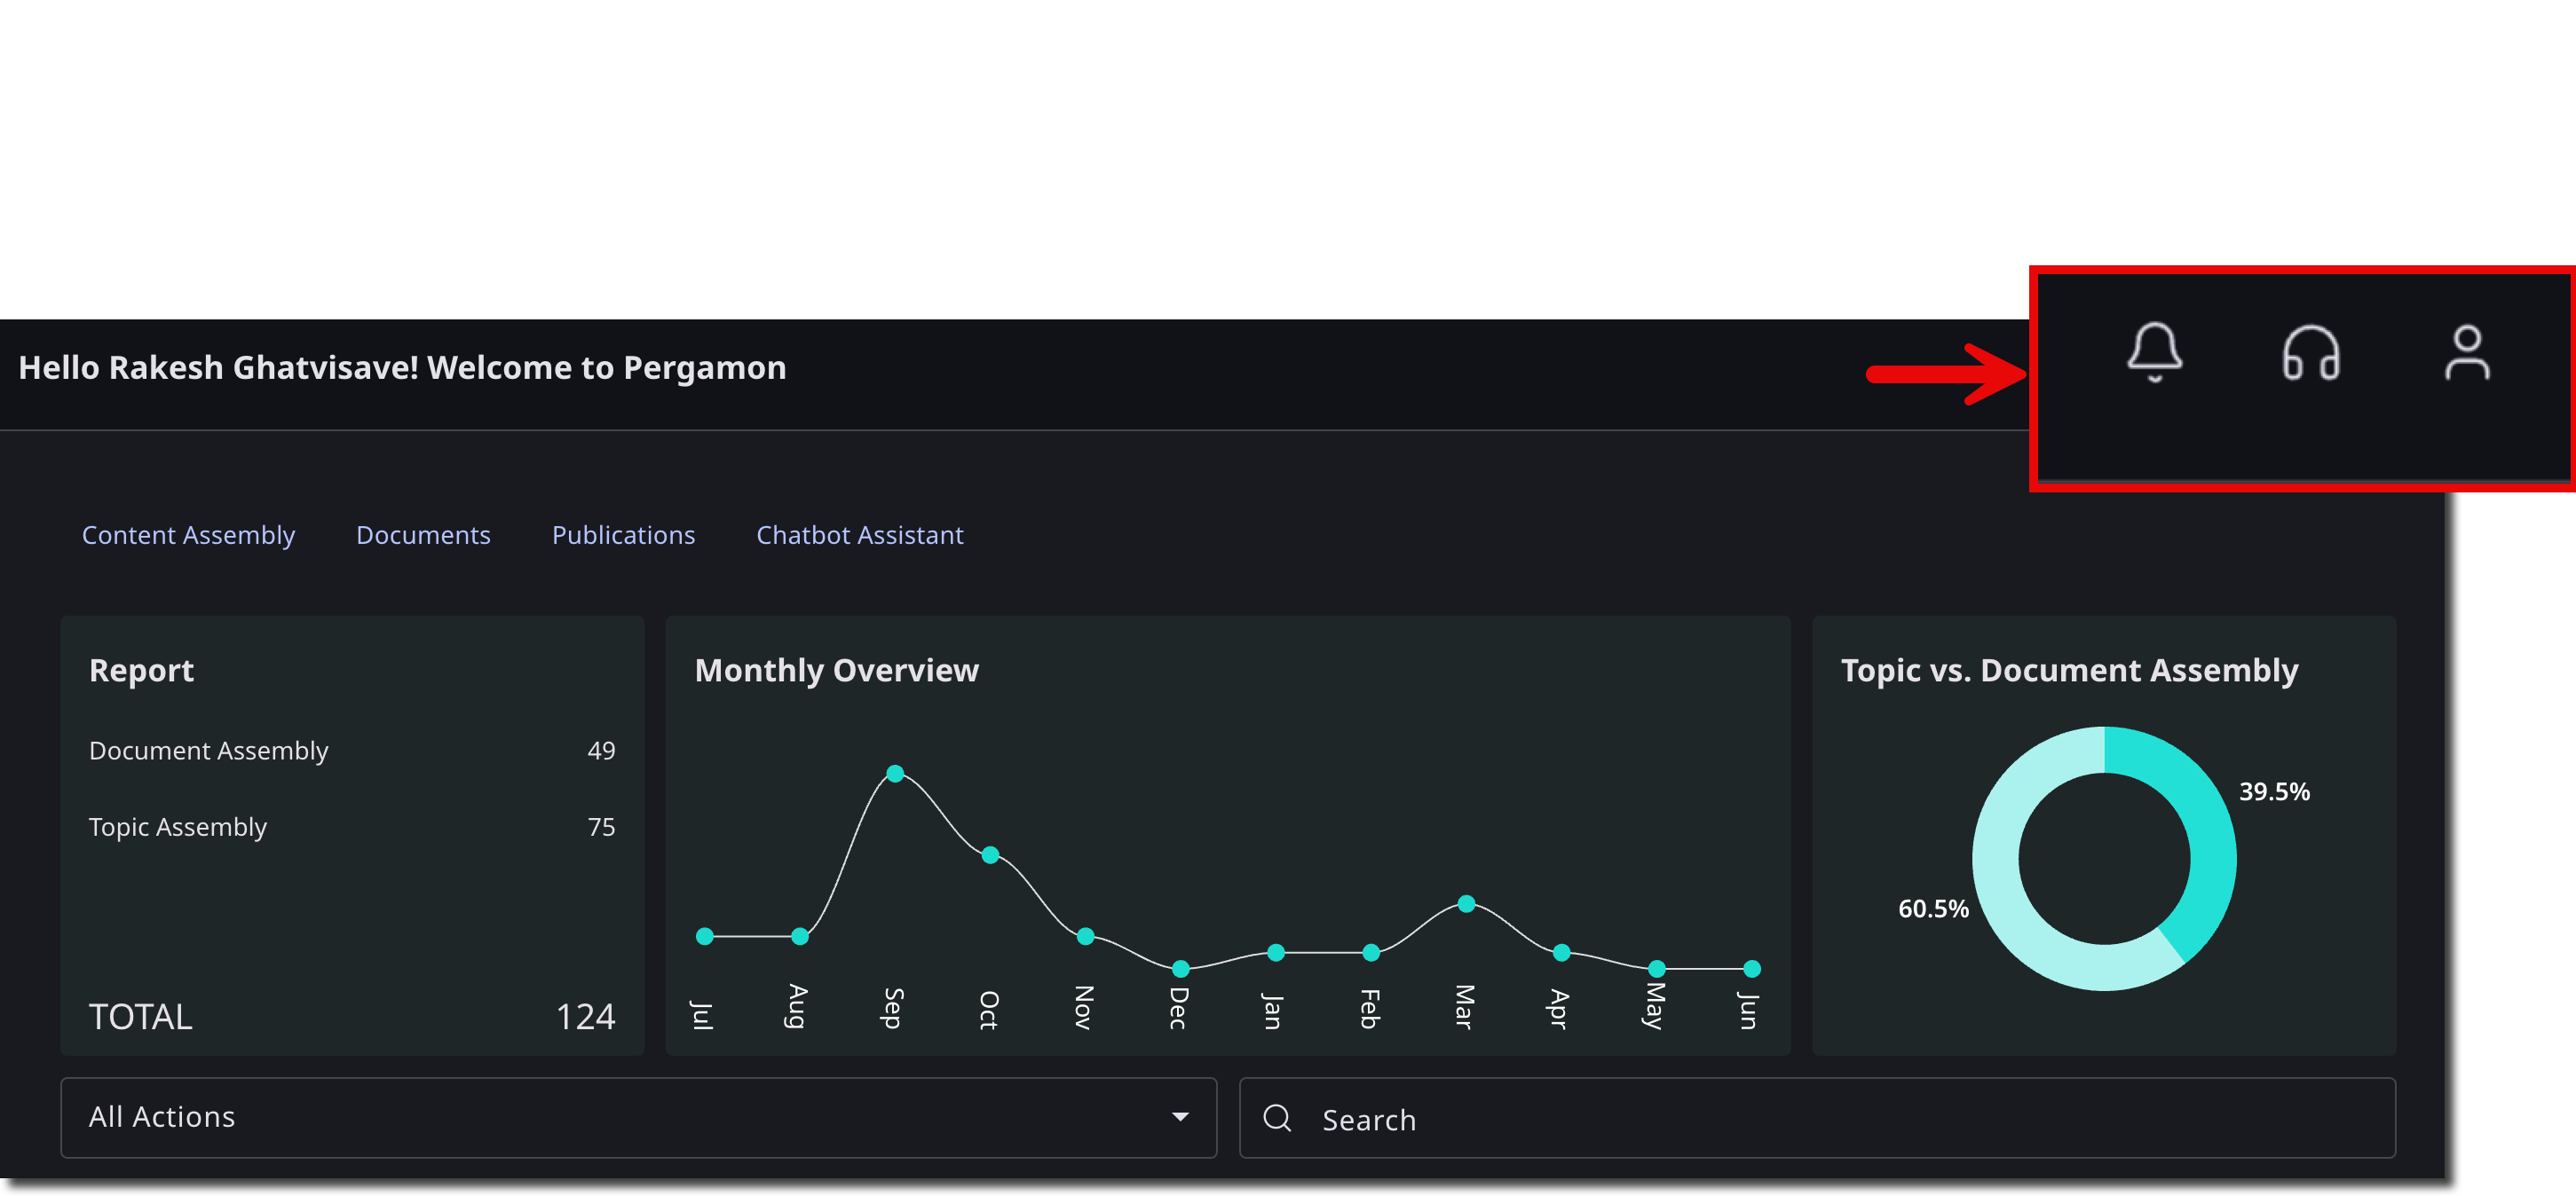The height and width of the screenshot is (1196, 2576).
Task: Go to the Publications tab
Action: tap(623, 534)
